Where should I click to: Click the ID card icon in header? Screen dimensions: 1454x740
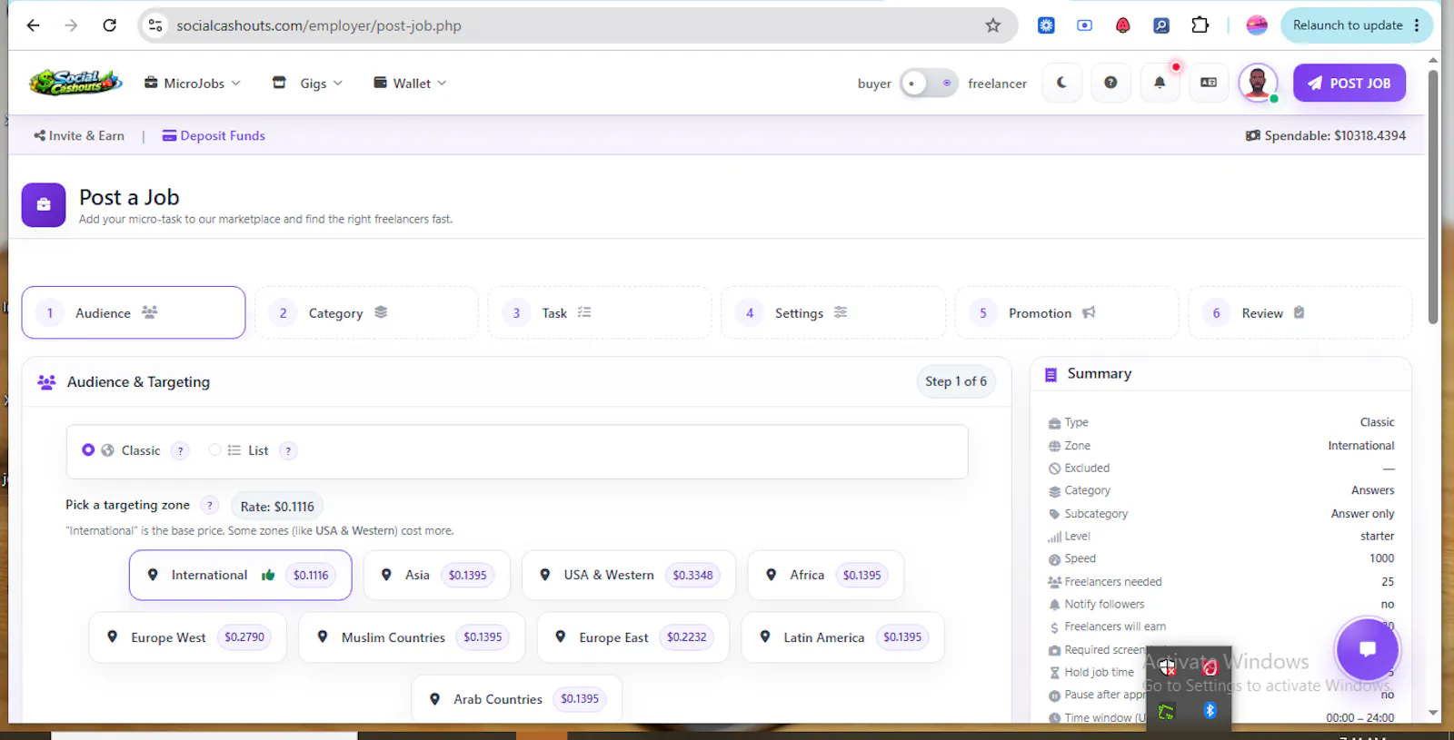pyautogui.click(x=1209, y=83)
